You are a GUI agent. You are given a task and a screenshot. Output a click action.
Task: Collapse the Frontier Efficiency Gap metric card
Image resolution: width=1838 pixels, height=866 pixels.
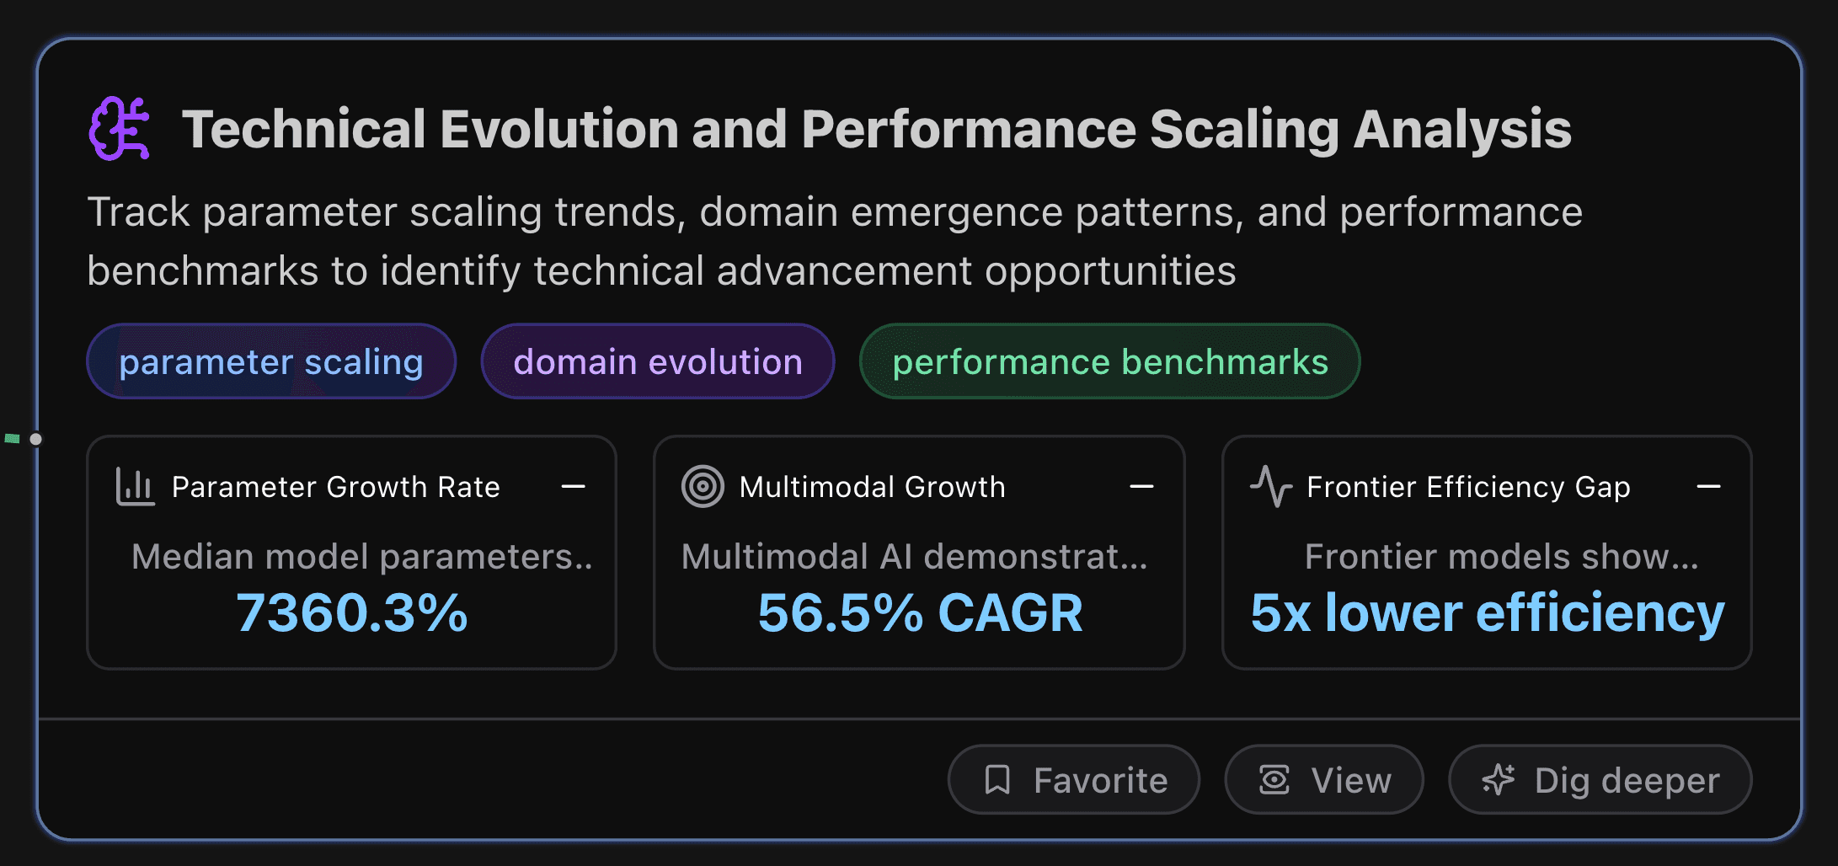pos(1711,486)
